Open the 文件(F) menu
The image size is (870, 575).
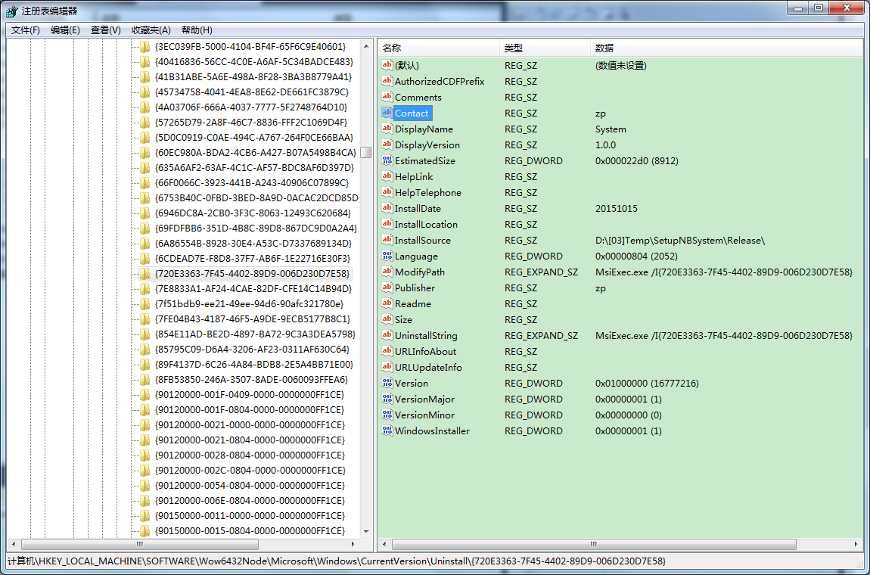(26, 30)
